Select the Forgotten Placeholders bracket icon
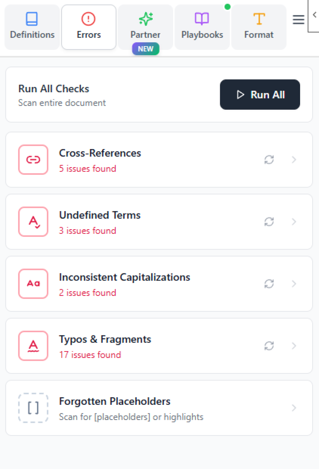The image size is (319, 469). [x=33, y=408]
